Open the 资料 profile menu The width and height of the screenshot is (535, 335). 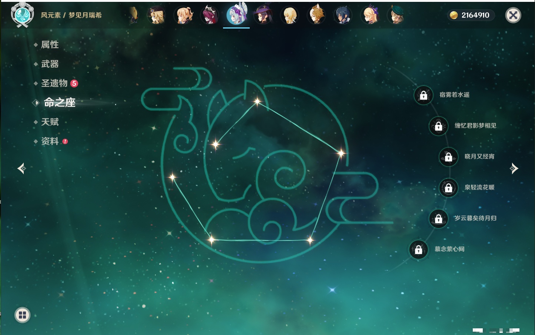(x=50, y=141)
